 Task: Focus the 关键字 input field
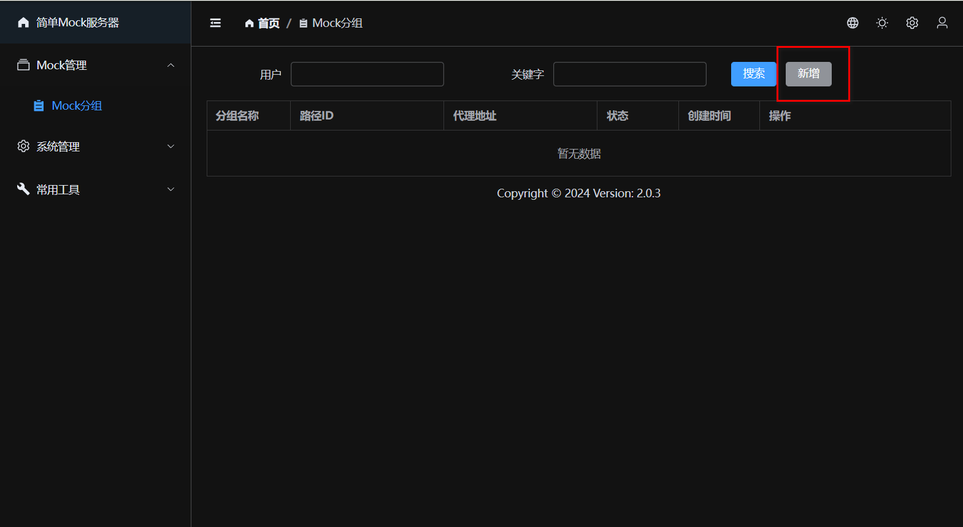(x=629, y=74)
